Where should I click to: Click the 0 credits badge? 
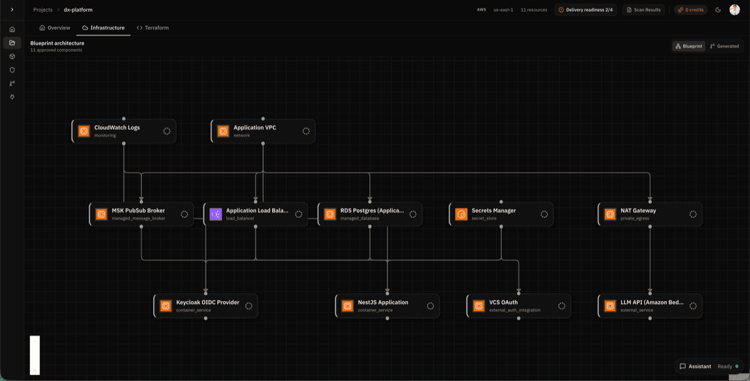pos(691,10)
